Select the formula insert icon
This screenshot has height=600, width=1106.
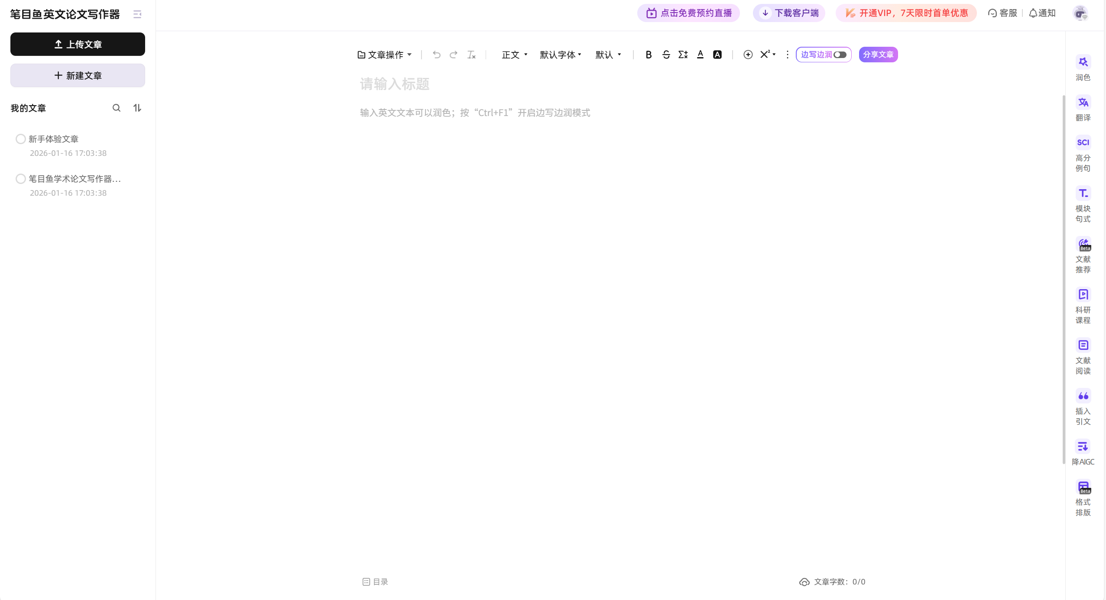click(683, 55)
